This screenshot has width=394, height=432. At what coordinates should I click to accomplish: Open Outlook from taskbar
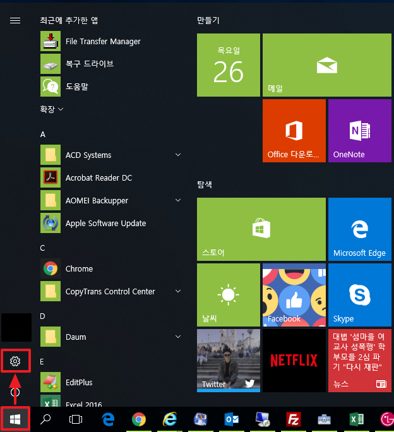pos(232,419)
